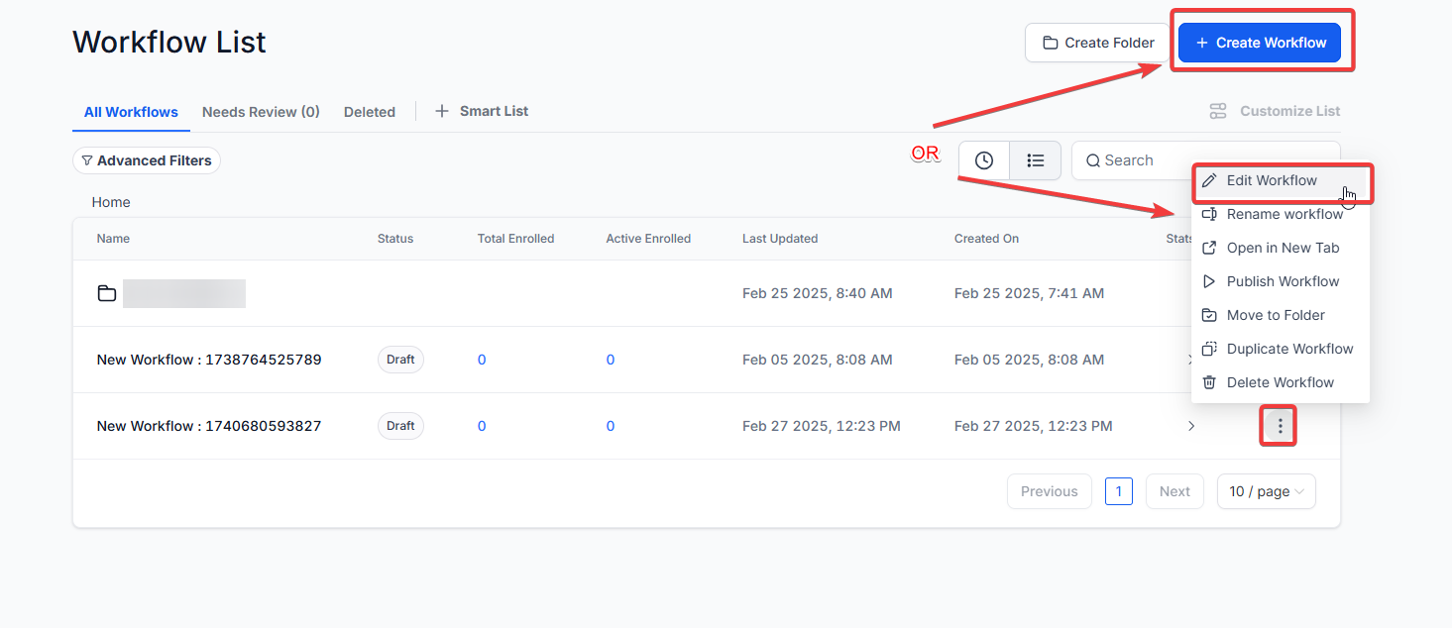Expand the chevron on last workflow row
Image resolution: width=1452 pixels, height=628 pixels.
[x=1191, y=426]
